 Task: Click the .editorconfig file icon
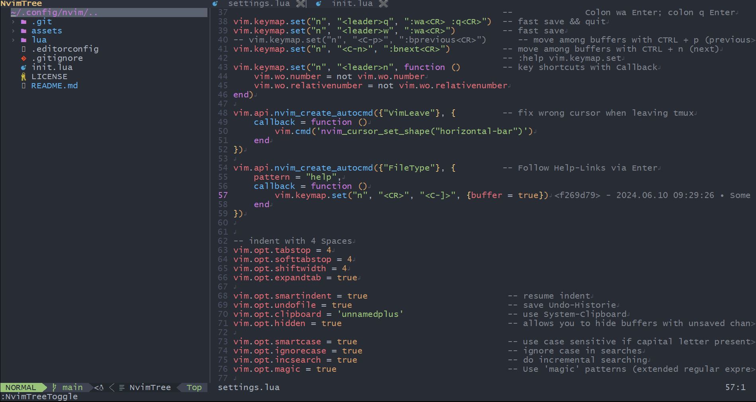click(23, 49)
